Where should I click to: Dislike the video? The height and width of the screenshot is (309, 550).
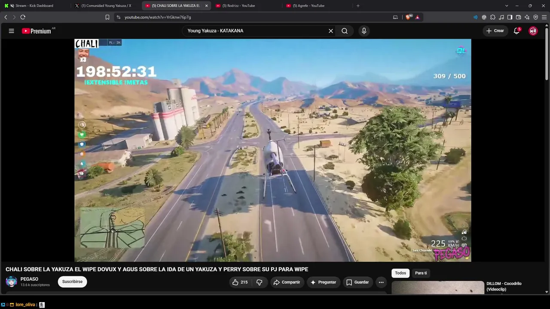coord(260,282)
